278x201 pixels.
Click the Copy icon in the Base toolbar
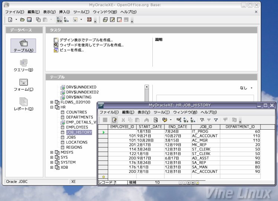click(38, 20)
